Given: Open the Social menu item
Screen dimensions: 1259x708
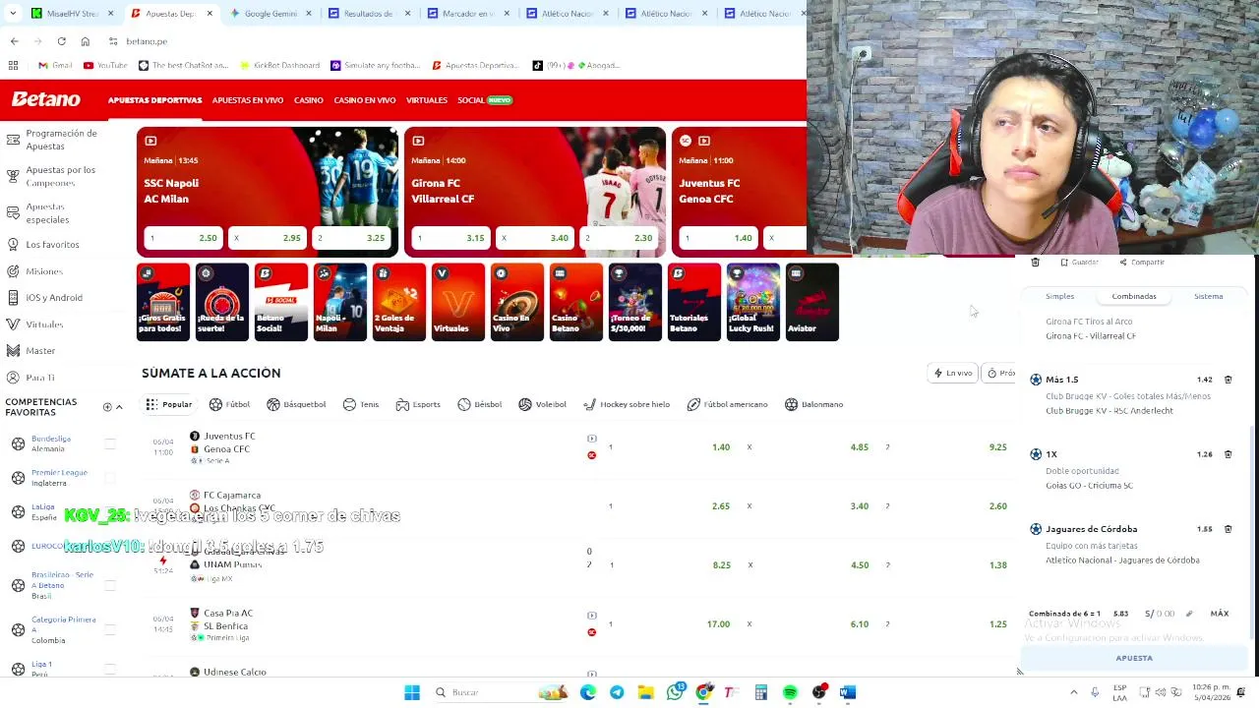Looking at the screenshot, I should point(485,100).
